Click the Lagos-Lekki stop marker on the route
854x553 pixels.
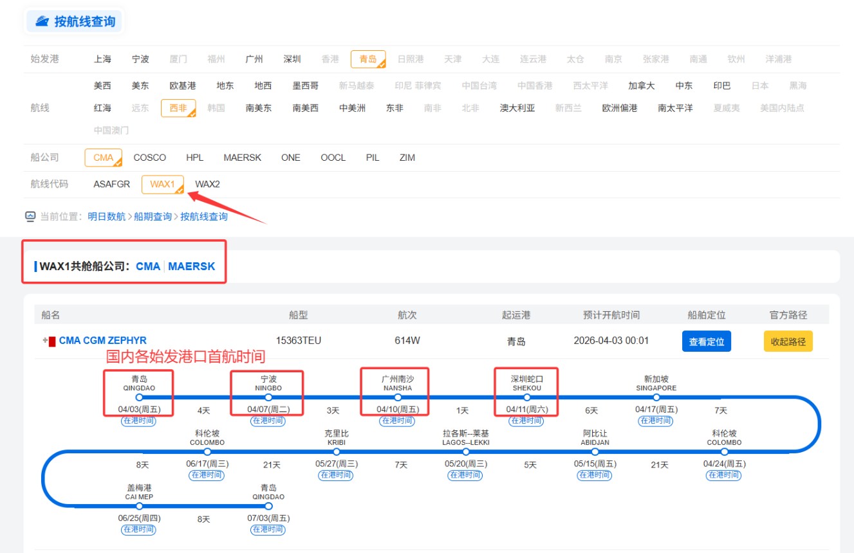click(x=465, y=451)
